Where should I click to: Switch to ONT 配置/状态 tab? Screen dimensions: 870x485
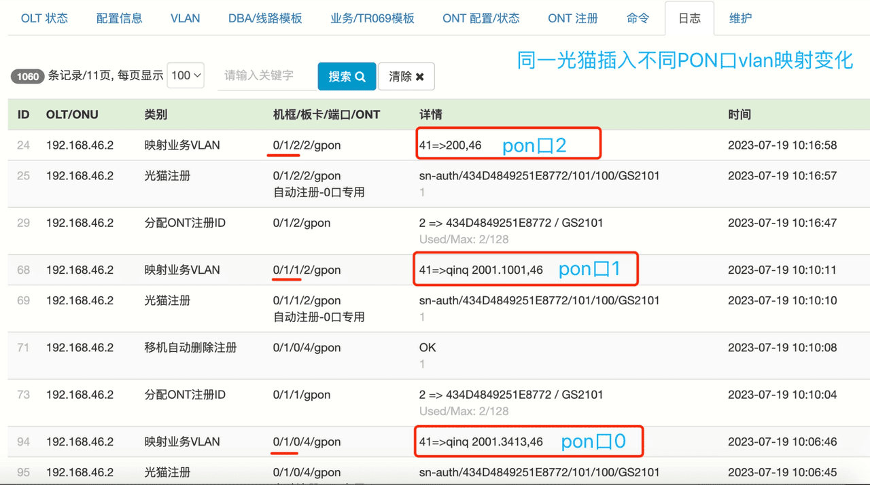481,18
